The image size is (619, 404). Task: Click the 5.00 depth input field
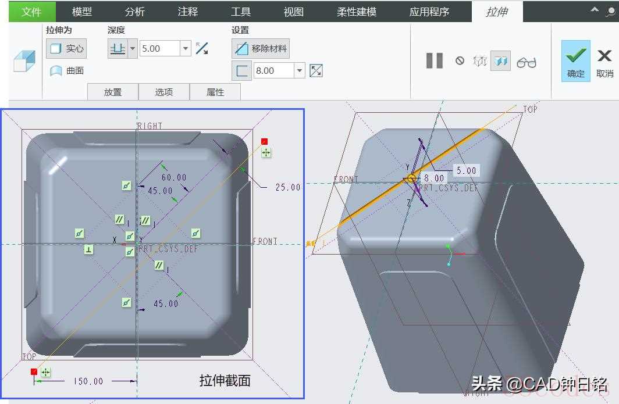point(159,49)
